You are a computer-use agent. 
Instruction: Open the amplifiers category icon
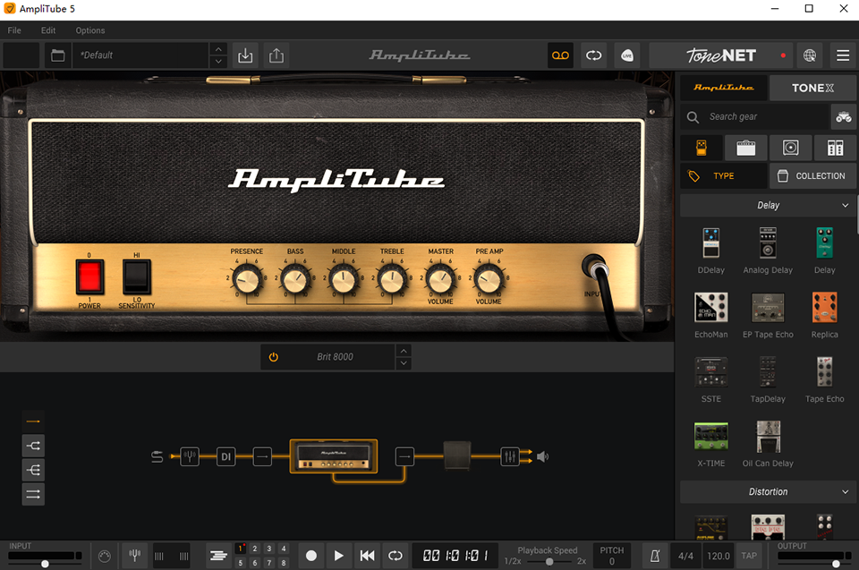(746, 147)
